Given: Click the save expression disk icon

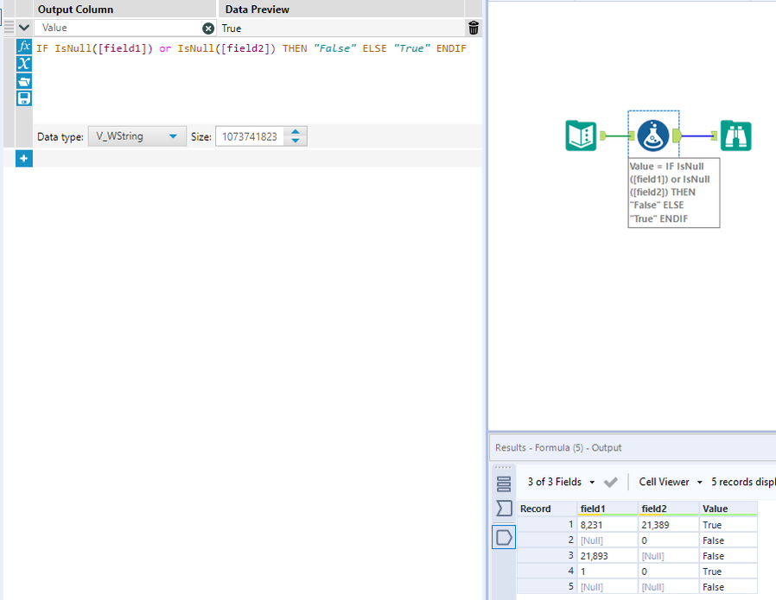Looking at the screenshot, I should (24, 98).
